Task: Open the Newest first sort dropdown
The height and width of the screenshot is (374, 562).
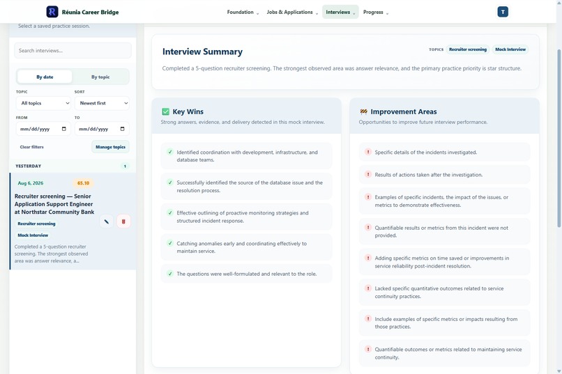Action: [102, 103]
